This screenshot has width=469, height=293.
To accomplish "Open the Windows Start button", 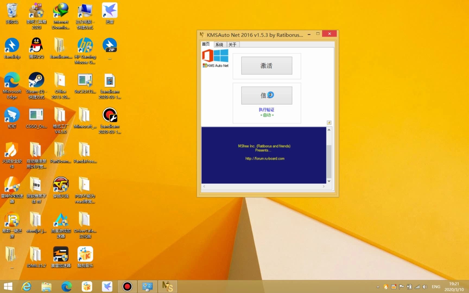I will click(8, 286).
